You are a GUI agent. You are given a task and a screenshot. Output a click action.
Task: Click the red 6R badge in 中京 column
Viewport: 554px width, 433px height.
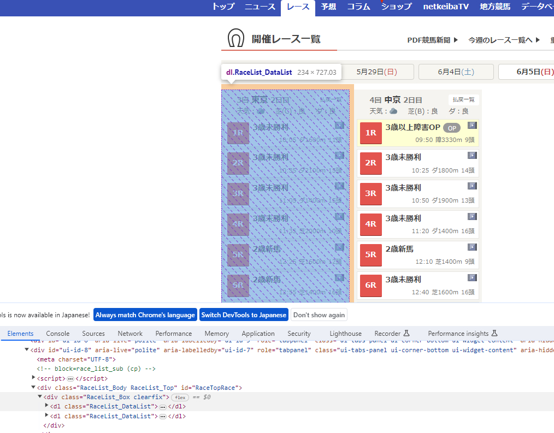(x=370, y=286)
